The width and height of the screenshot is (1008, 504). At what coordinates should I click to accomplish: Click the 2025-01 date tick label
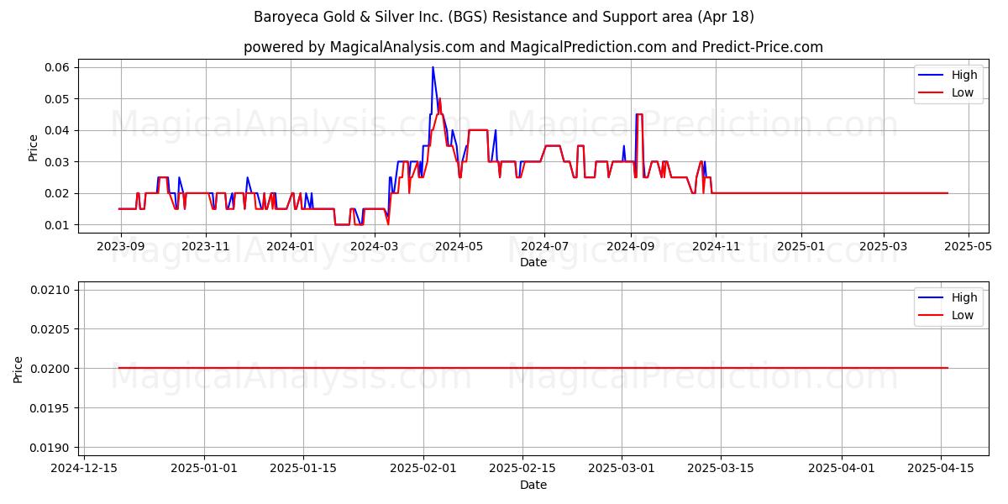[800, 246]
